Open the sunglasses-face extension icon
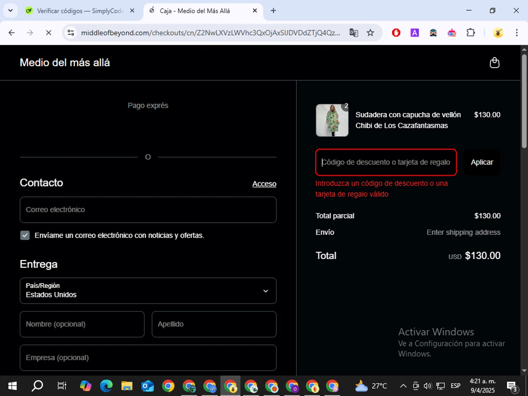The width and height of the screenshot is (528, 396). pyautogui.click(x=433, y=33)
